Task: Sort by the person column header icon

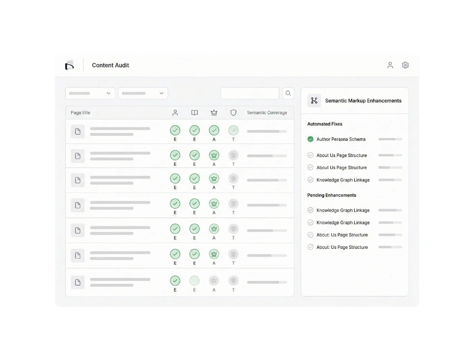Action: 175,112
